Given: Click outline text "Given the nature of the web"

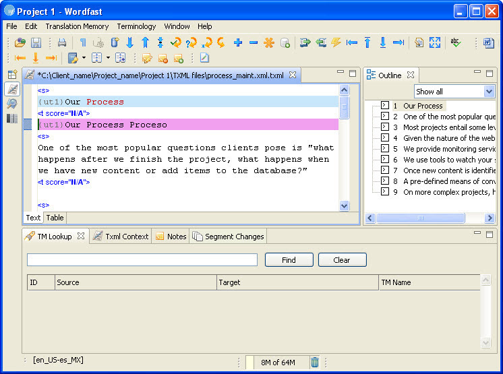Looking at the screenshot, I should pos(449,138).
